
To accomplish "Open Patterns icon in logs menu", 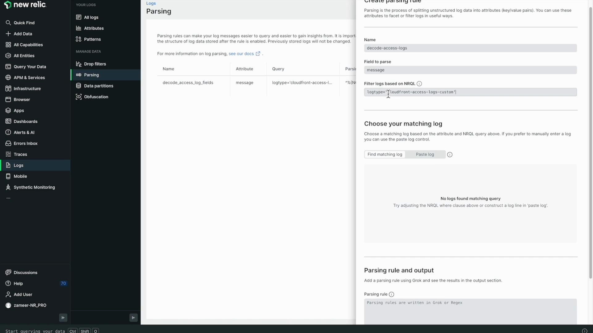I will point(79,39).
